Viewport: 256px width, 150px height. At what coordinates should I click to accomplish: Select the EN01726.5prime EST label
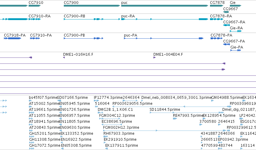(x=75, y=110)
